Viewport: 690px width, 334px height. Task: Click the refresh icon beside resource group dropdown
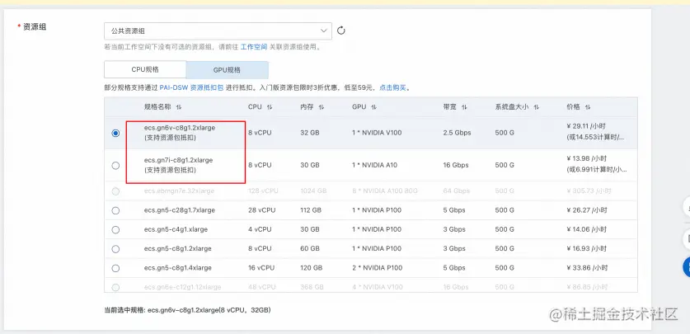point(341,31)
